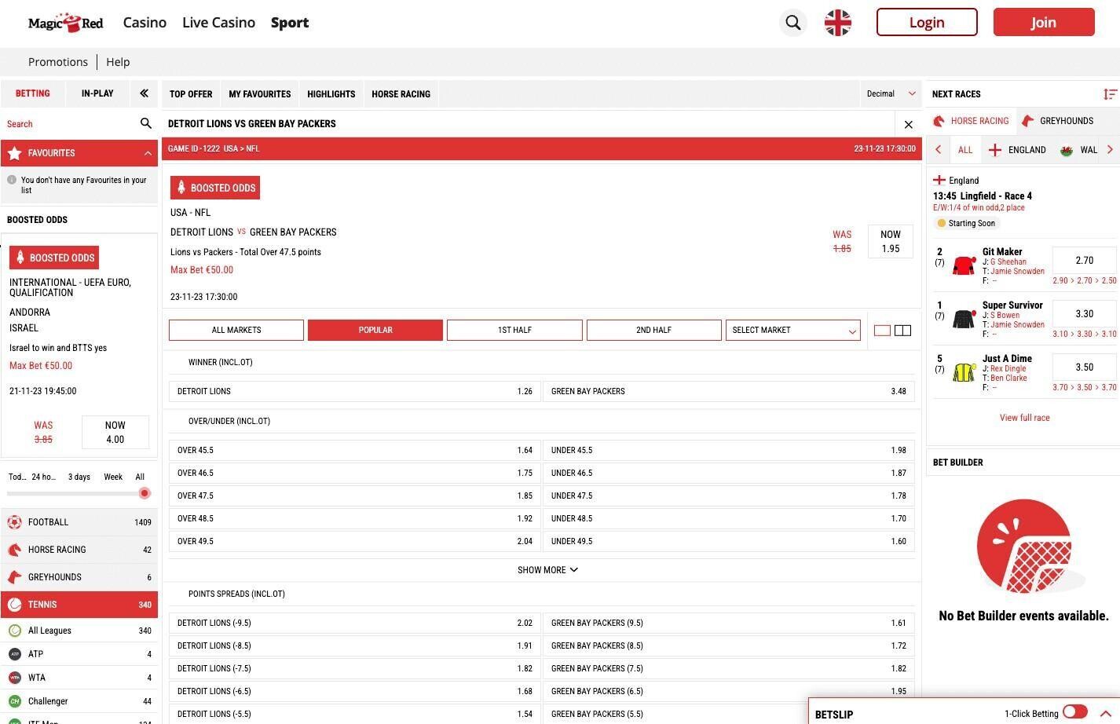Click the Next Races sort icon

1110,94
